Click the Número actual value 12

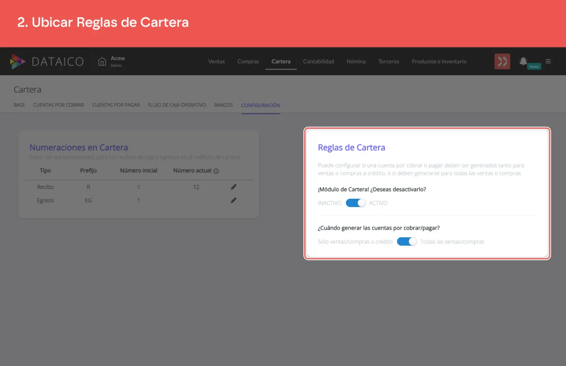click(x=196, y=187)
